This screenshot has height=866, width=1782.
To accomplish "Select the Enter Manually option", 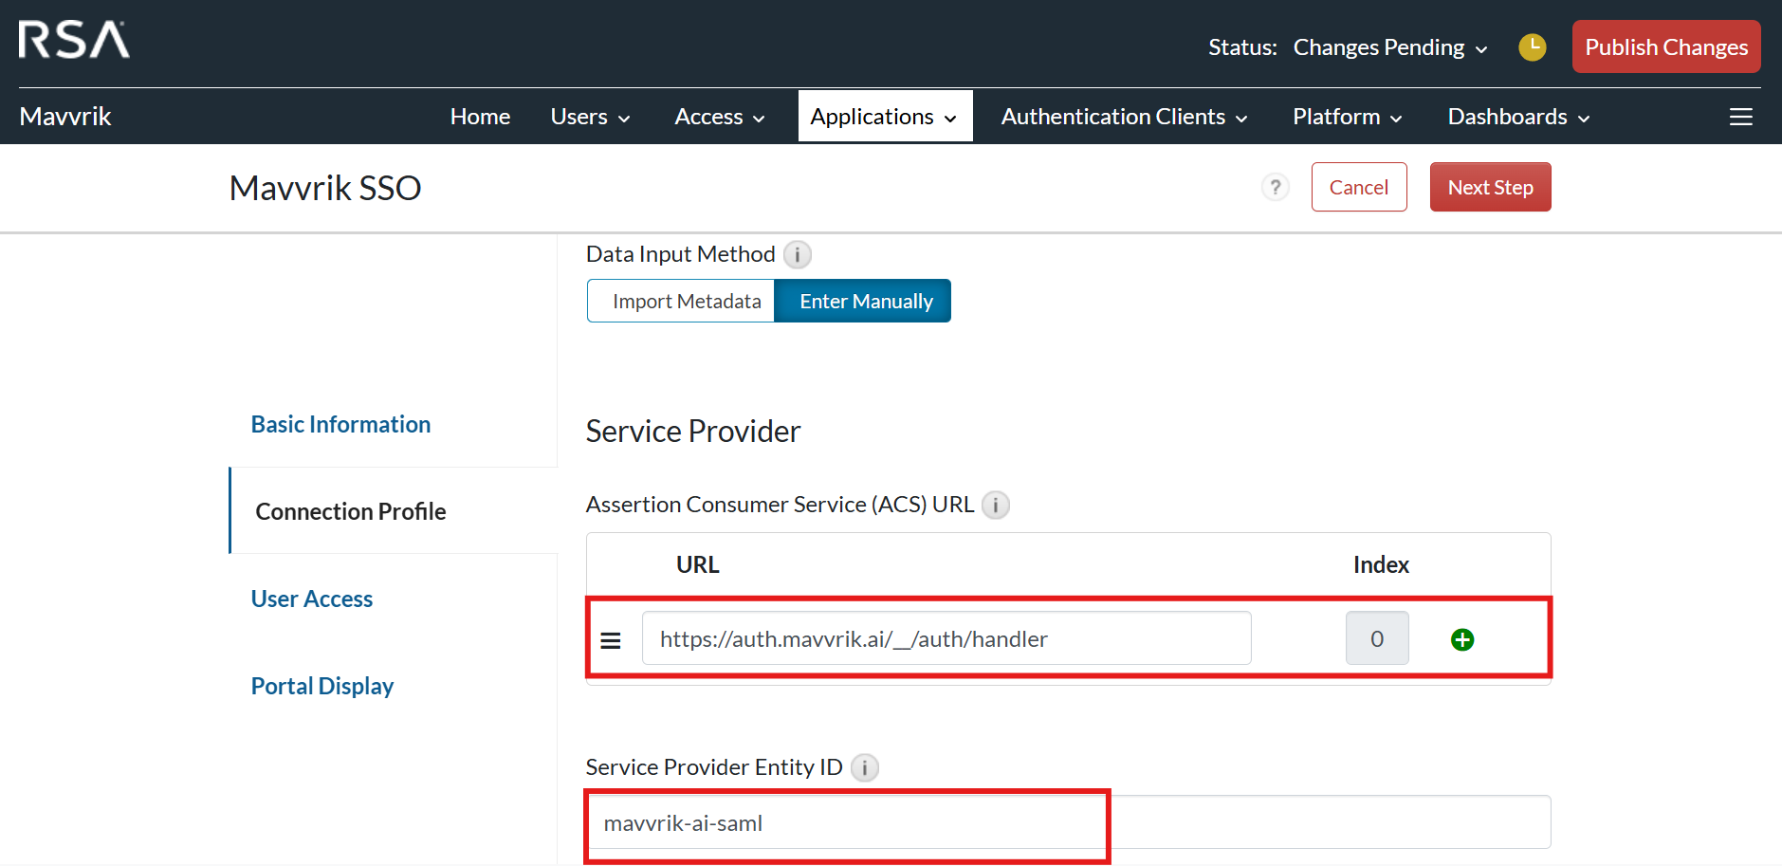I will tap(865, 302).
